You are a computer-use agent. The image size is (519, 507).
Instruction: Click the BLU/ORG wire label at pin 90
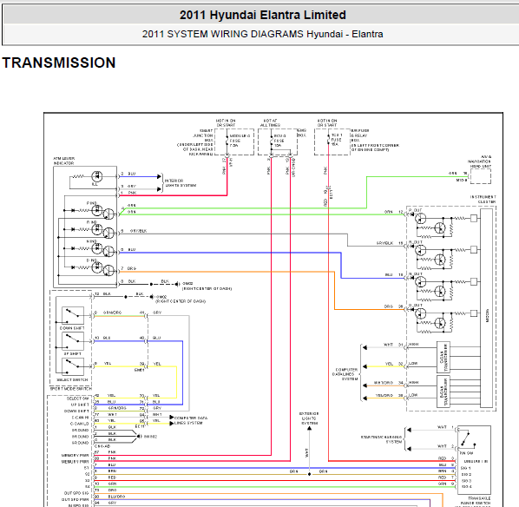[x=116, y=497]
